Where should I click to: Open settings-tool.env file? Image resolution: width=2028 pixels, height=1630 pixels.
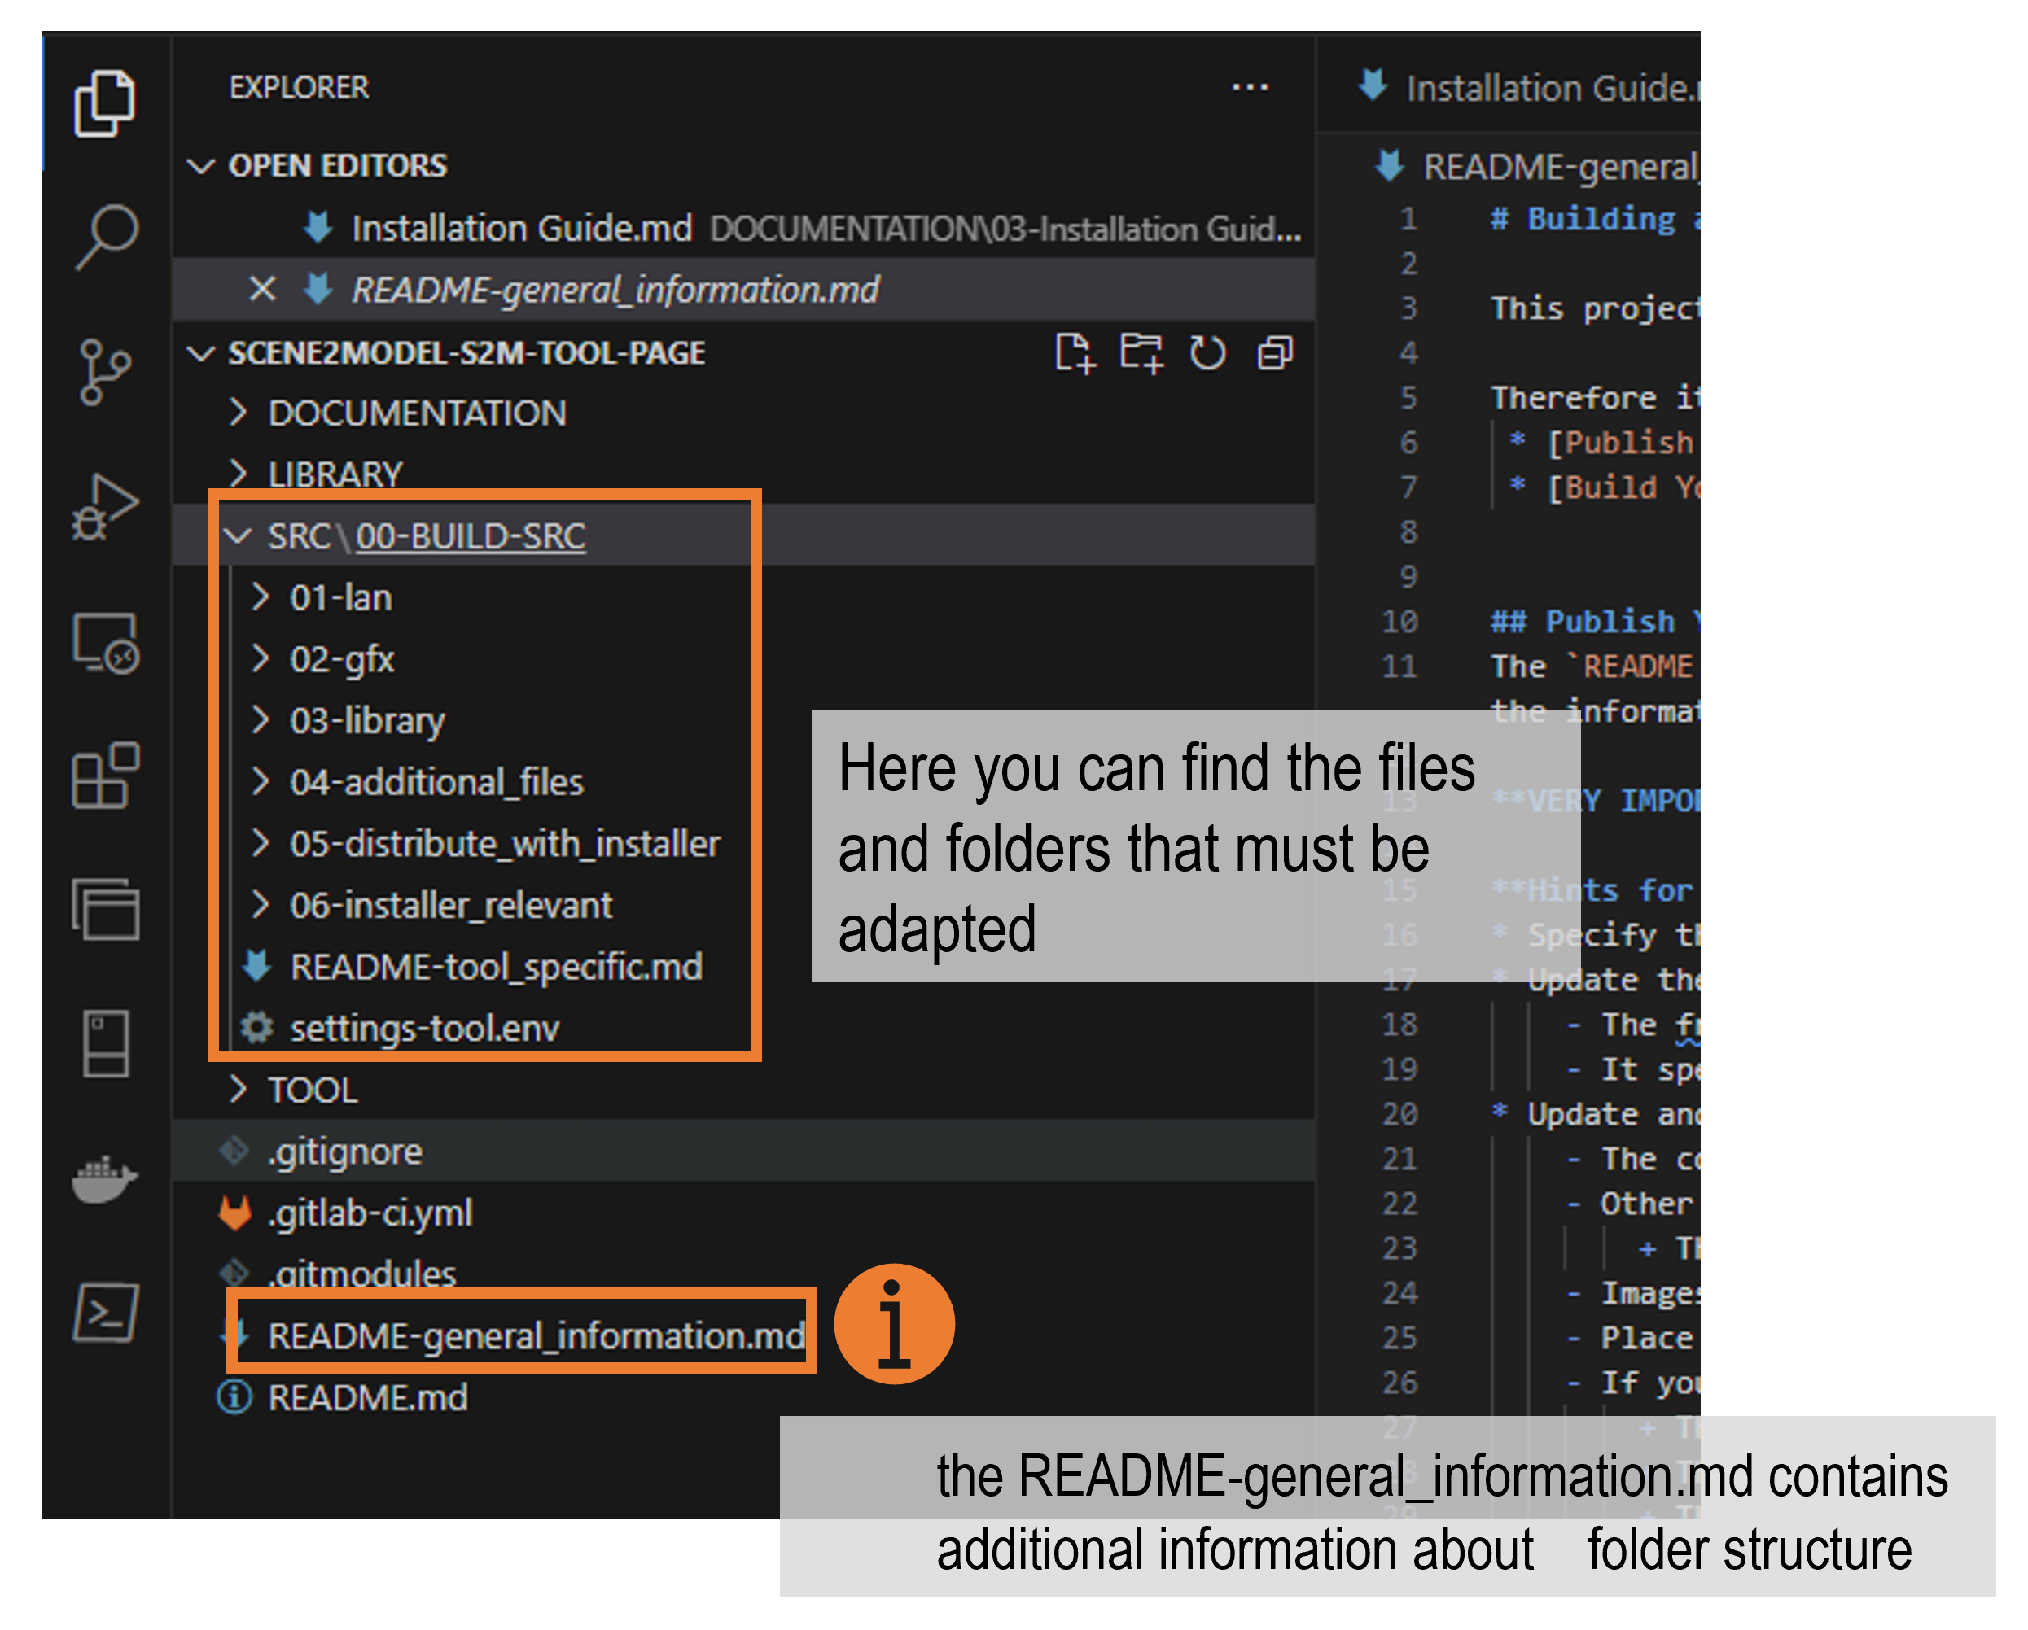coord(424,1029)
